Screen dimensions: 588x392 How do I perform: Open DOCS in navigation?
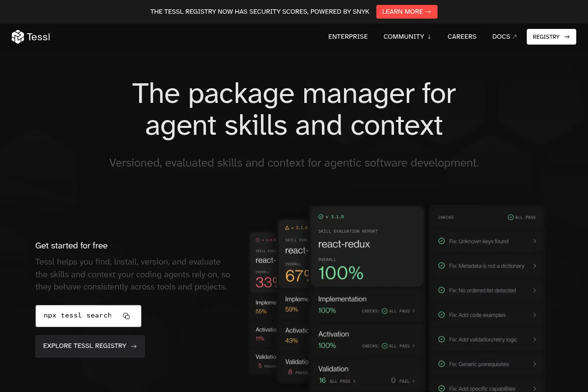tap(504, 37)
